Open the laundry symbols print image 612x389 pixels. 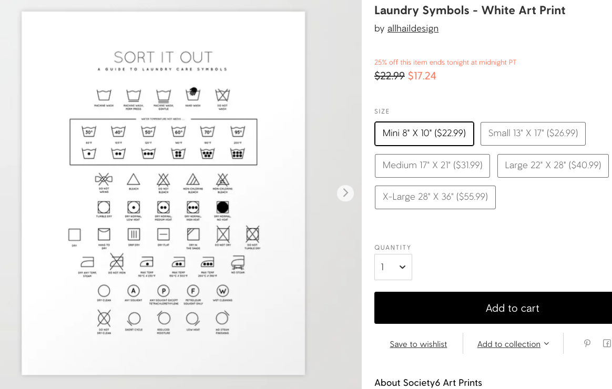click(x=163, y=193)
